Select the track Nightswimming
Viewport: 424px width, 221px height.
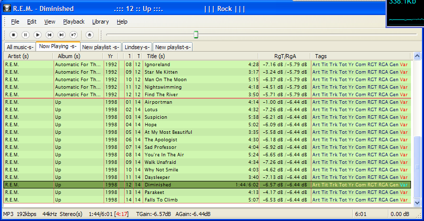click(207, 87)
